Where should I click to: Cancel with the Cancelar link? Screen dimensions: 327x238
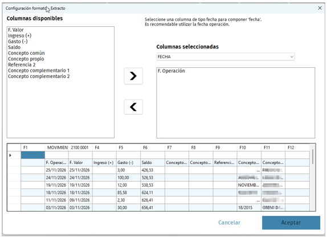tap(229, 223)
